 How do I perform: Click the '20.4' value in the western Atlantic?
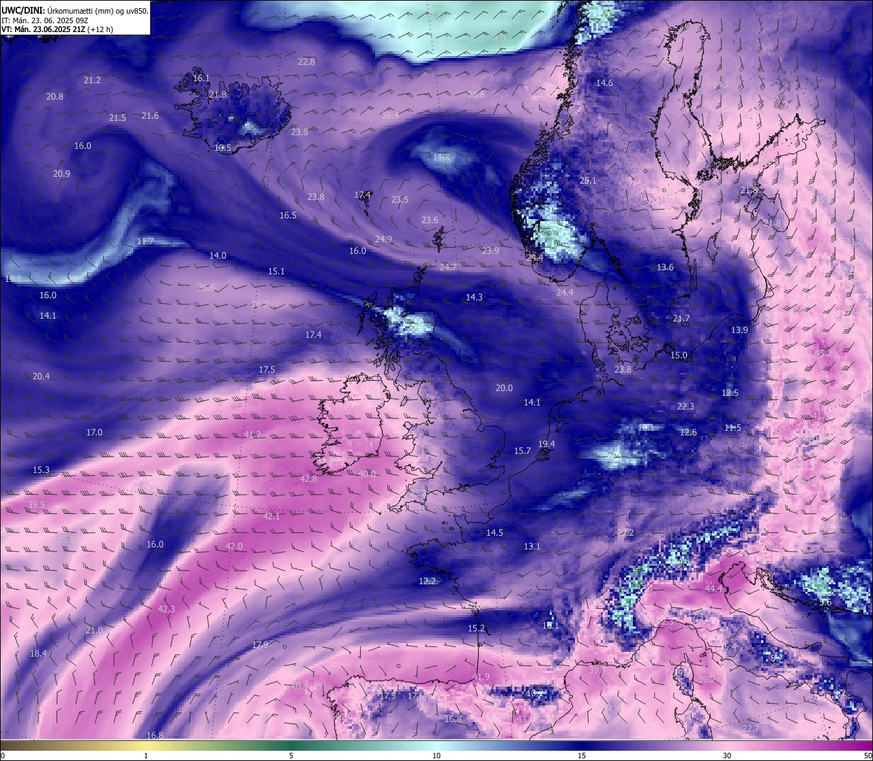[x=41, y=377]
